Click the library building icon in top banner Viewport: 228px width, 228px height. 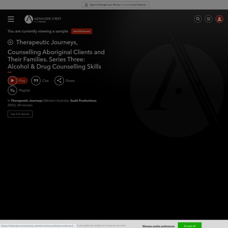click(x=86, y=5)
